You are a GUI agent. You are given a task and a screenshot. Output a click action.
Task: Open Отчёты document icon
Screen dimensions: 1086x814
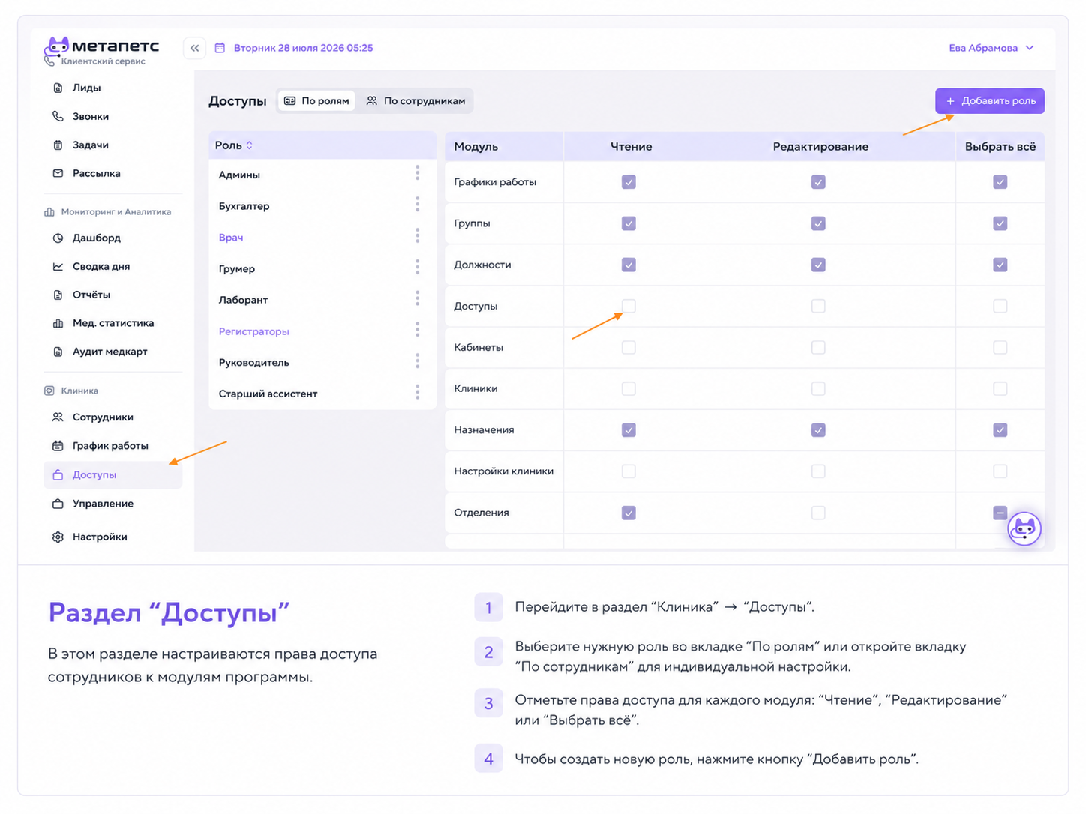pyautogui.click(x=58, y=295)
